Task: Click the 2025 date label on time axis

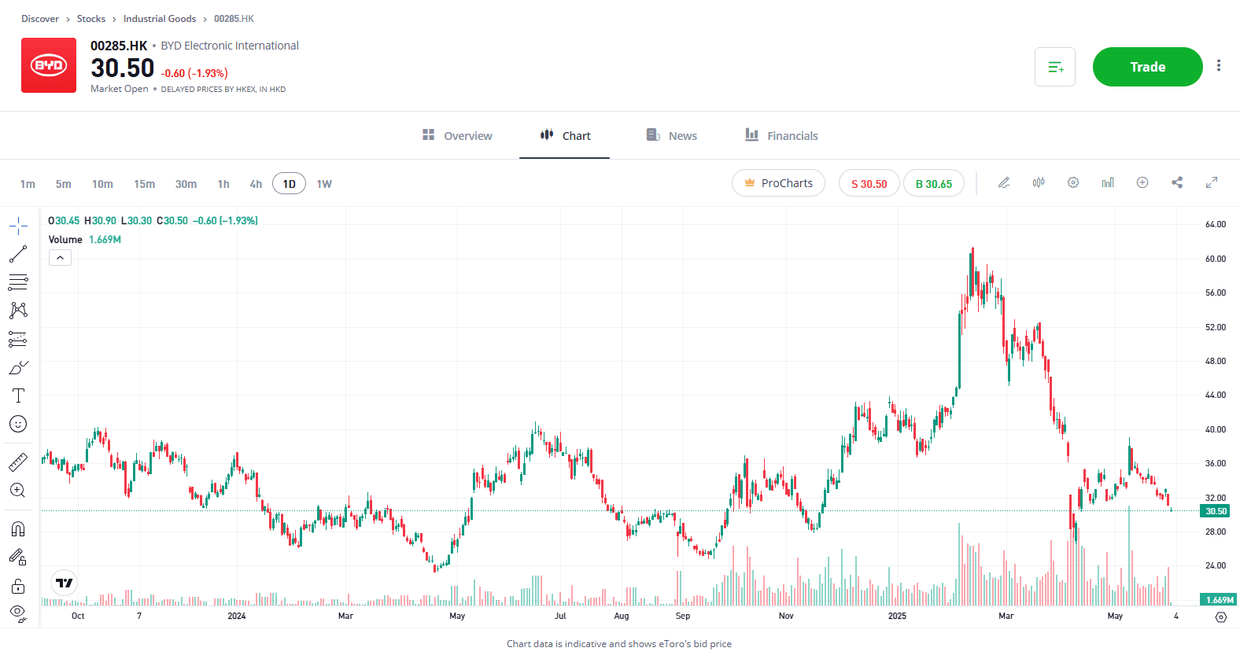Action: click(897, 616)
